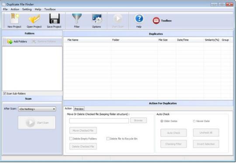
Task: Enable the Delete Empty Folders checkbox
Action: [x=71, y=139]
